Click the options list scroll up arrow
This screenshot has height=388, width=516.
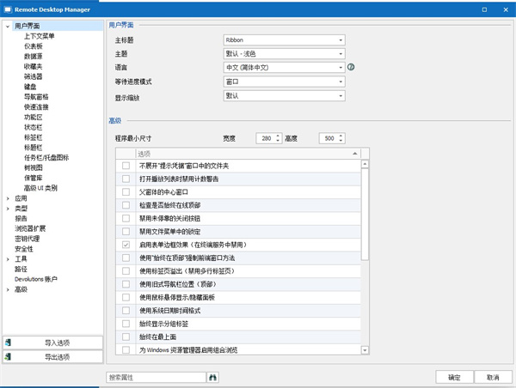coord(365,164)
